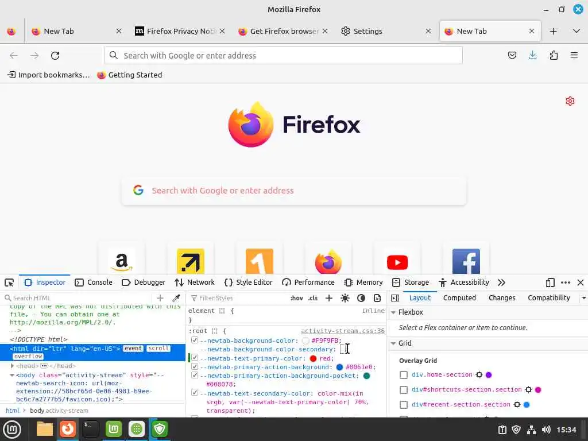588x441 pixels.
Task: Close the developer tools panel
Action: (581, 283)
